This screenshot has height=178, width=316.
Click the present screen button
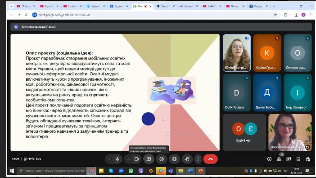point(149,159)
